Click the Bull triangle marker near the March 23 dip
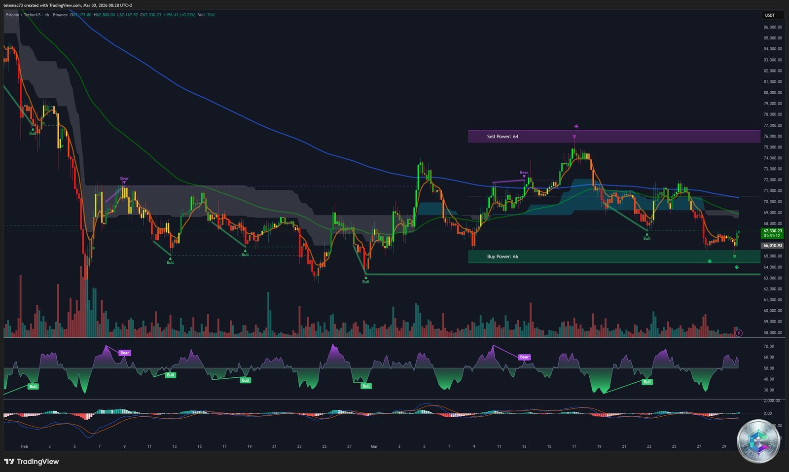Viewport: 789px width, 472px height. coord(646,235)
